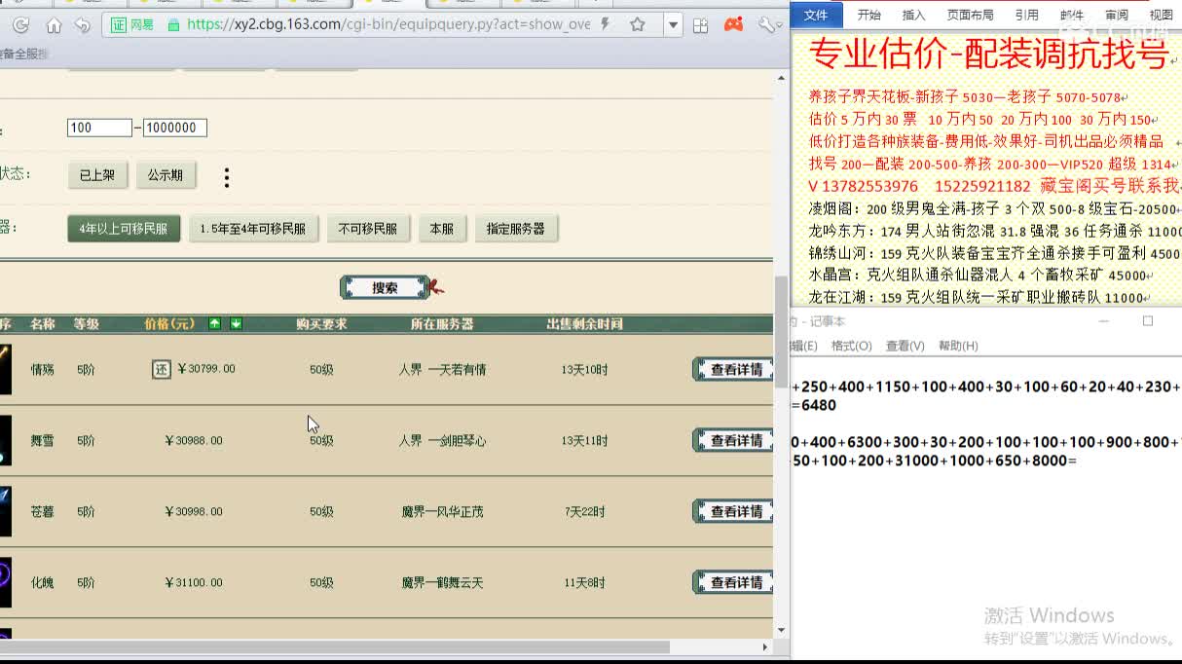Edit the maximum price field 1000000
This screenshot has height=664, width=1182.
coord(174,128)
